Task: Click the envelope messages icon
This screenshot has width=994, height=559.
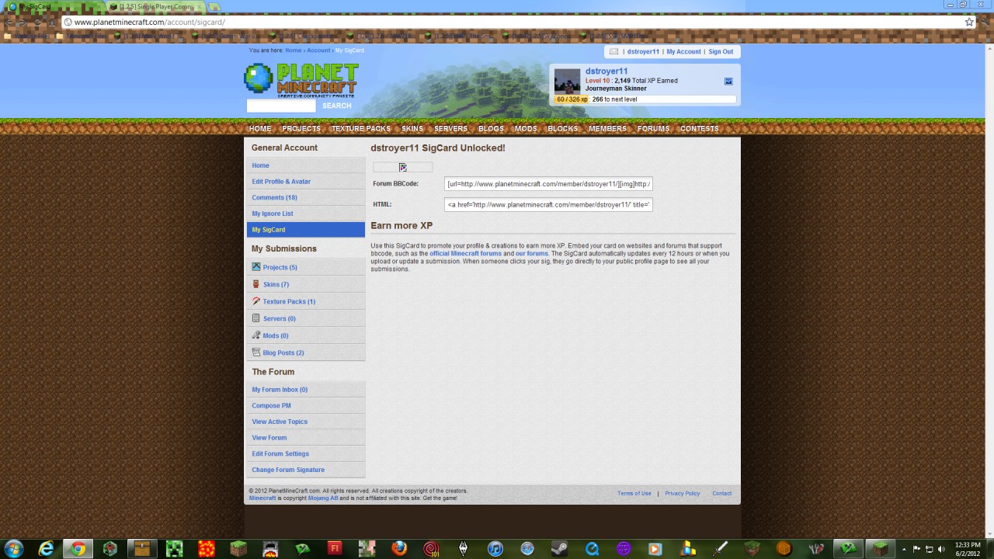Action: pyautogui.click(x=613, y=52)
